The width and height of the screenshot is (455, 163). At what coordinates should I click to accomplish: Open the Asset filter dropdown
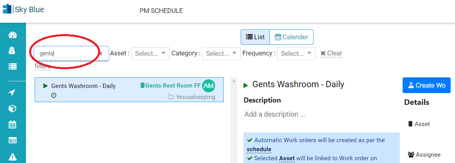pyautogui.click(x=150, y=53)
